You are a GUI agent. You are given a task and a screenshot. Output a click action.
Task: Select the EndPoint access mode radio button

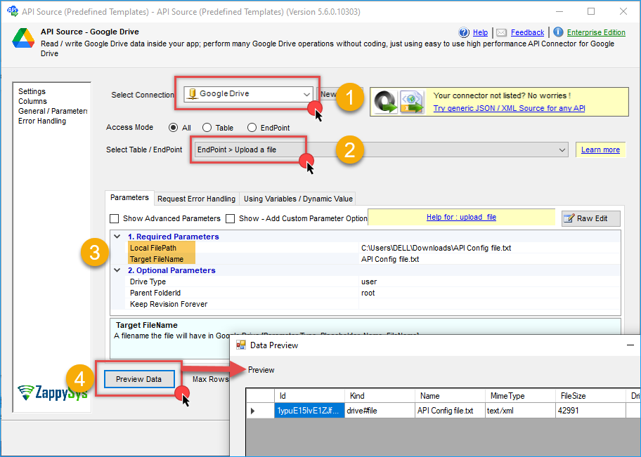252,128
